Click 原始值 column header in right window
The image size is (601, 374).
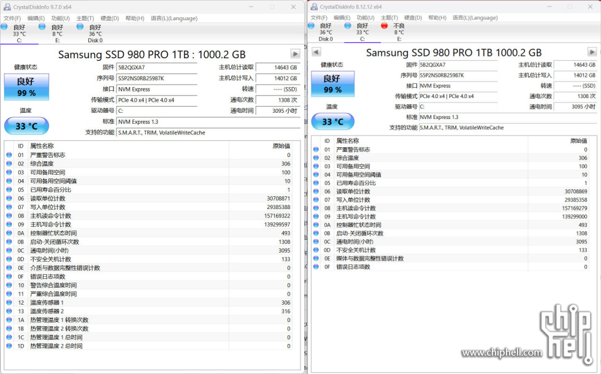click(x=578, y=140)
